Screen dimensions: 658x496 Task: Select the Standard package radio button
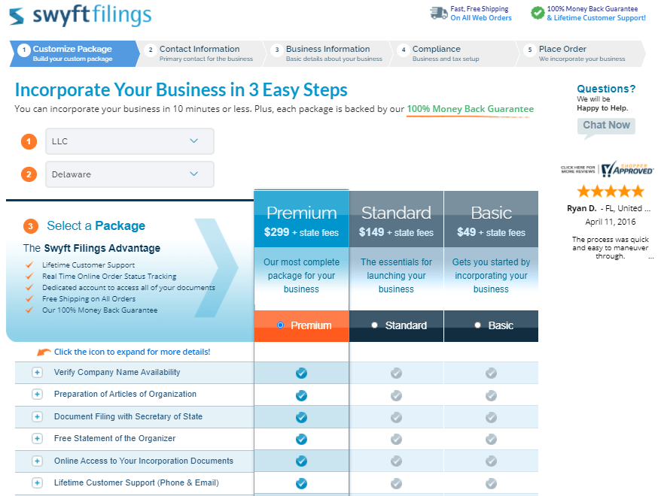(374, 325)
